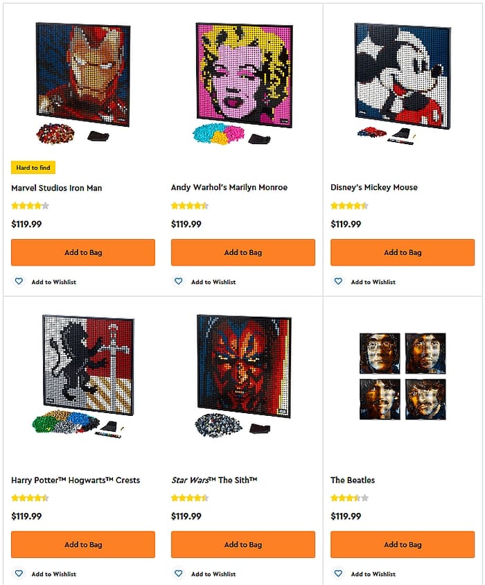Open the Disney's Mickey Mouse product title
Viewport: 485px width, 585px height.
pos(374,187)
